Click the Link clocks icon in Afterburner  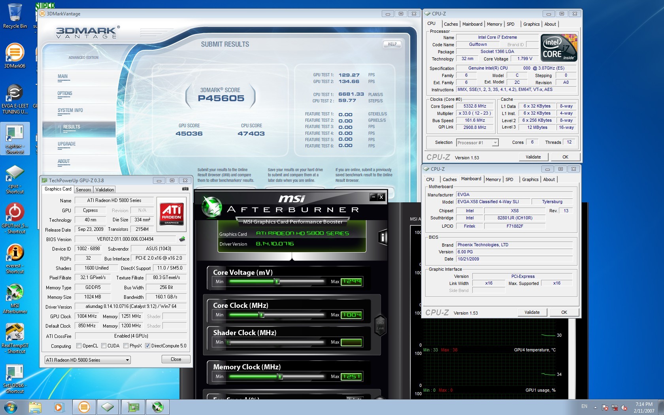(x=380, y=325)
